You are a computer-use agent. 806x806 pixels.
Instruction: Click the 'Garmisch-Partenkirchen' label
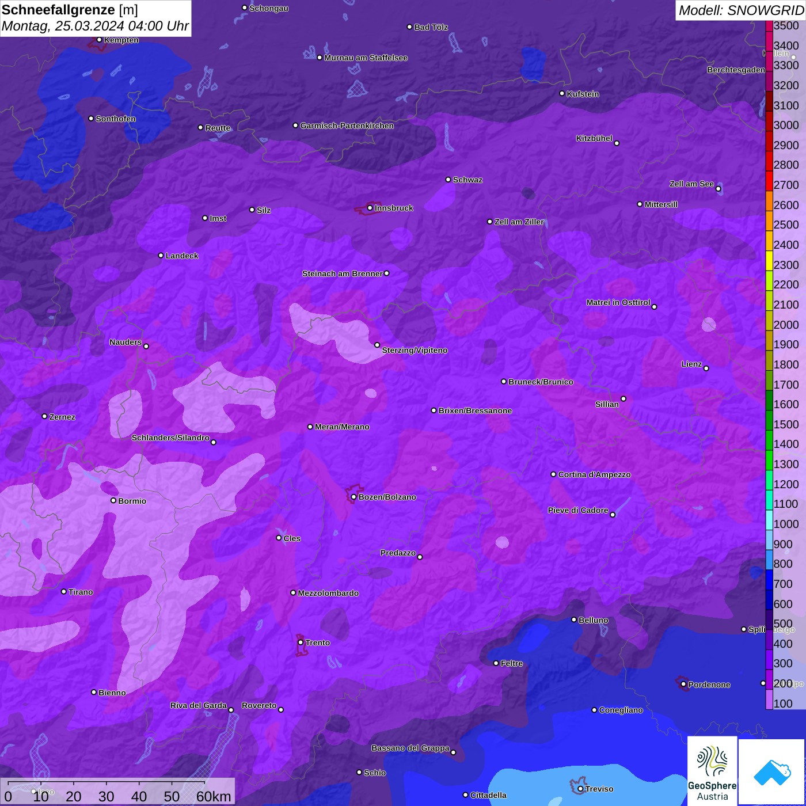coord(347,126)
